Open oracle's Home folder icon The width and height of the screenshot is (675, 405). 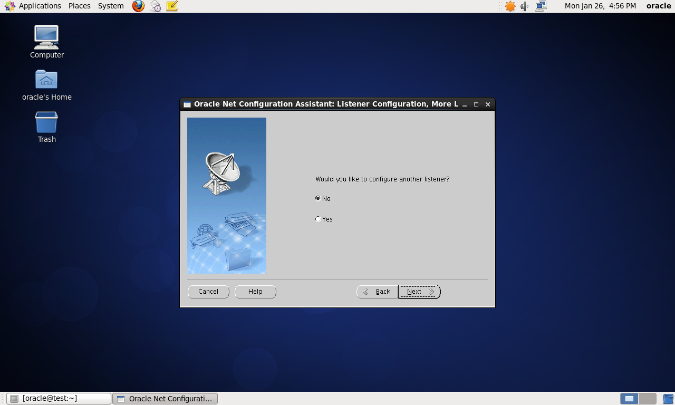(47, 85)
